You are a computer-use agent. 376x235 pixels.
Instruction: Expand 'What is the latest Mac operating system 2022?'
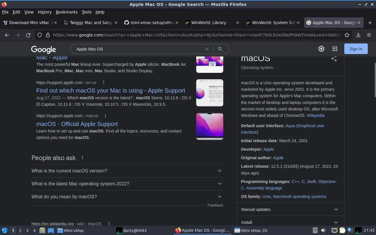[127, 184]
